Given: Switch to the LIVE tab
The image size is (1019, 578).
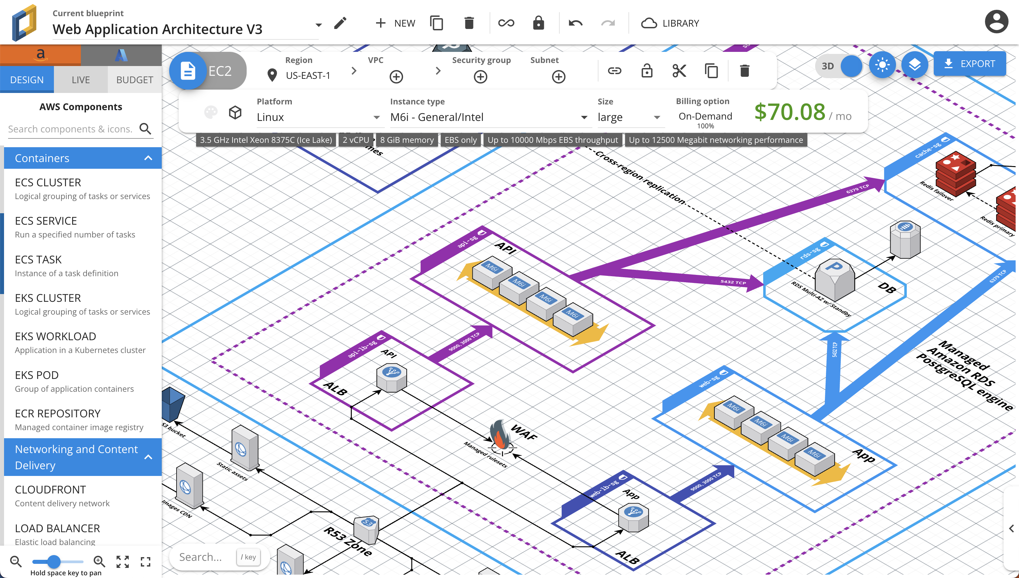Looking at the screenshot, I should pyautogui.click(x=81, y=80).
